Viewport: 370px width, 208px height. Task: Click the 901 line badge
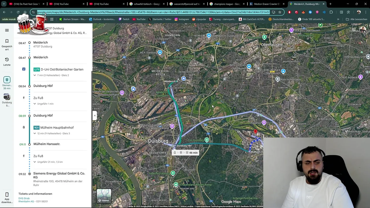pyautogui.click(x=36, y=128)
